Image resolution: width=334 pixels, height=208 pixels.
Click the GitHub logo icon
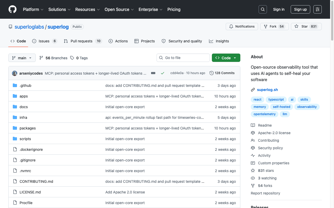tap(13, 9)
